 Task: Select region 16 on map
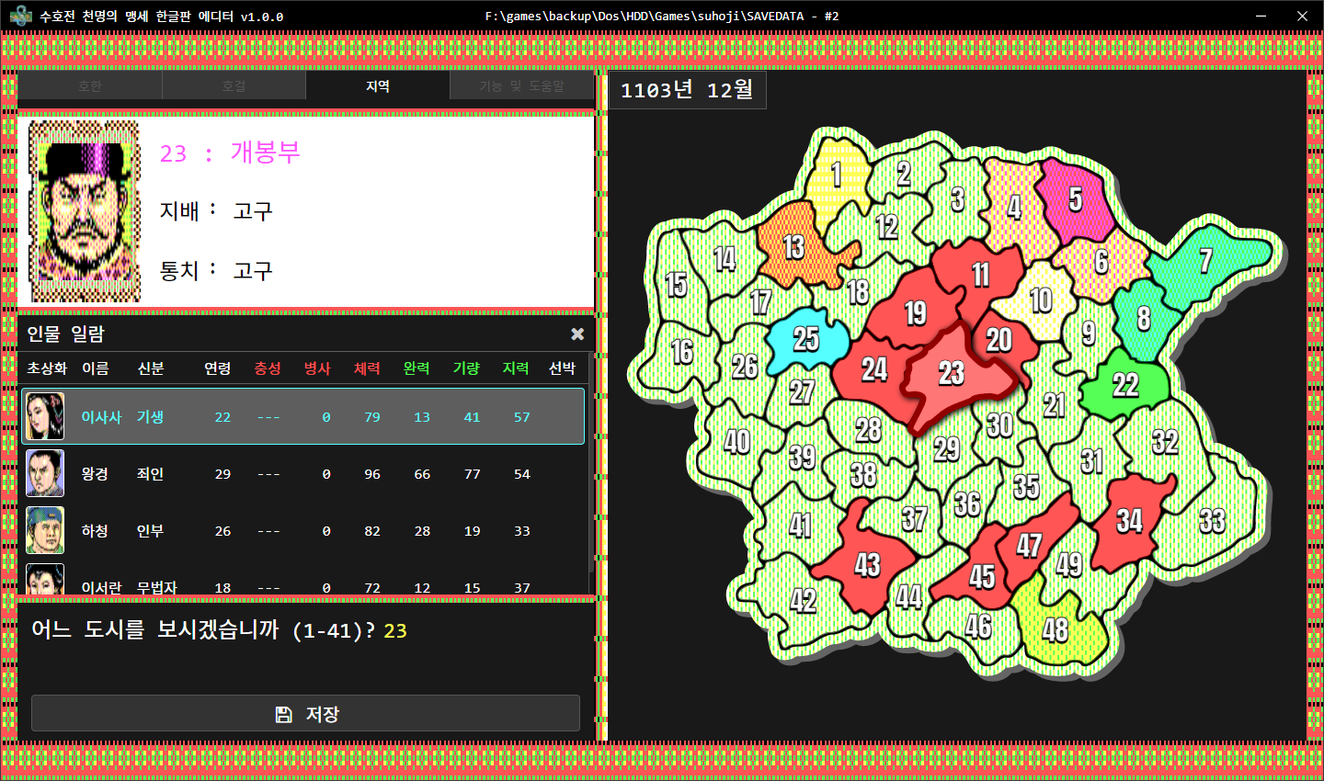pyautogui.click(x=681, y=351)
